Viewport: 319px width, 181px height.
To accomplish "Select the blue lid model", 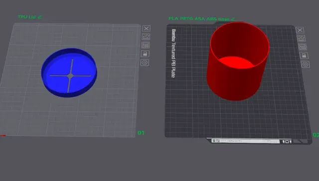I will (69, 73).
